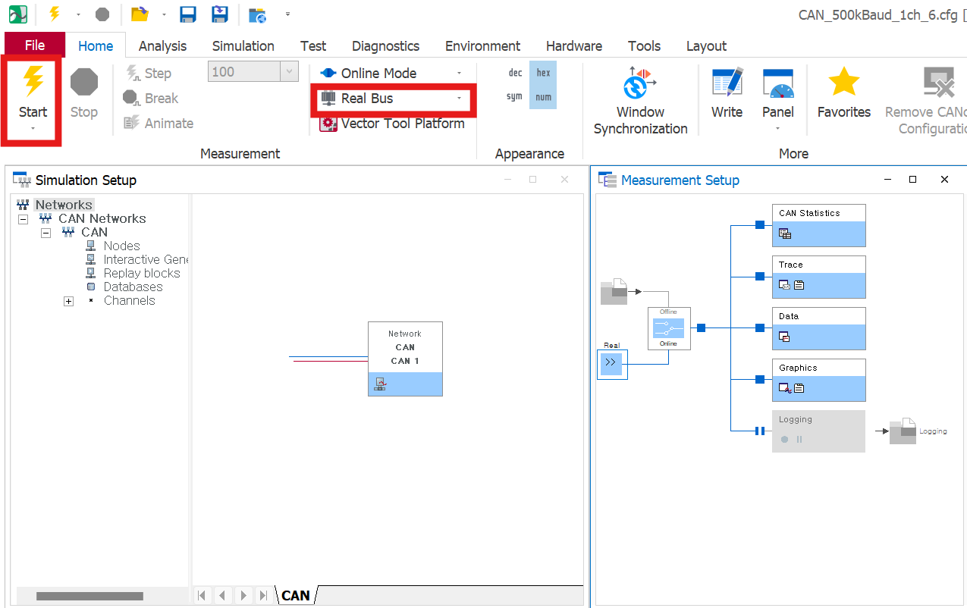
Task: Click the quick access stop icon in the title bar
Action: (102, 14)
